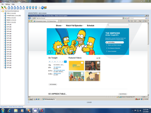Click the next slide arrow on banner

pyautogui.click(x=52, y=52)
